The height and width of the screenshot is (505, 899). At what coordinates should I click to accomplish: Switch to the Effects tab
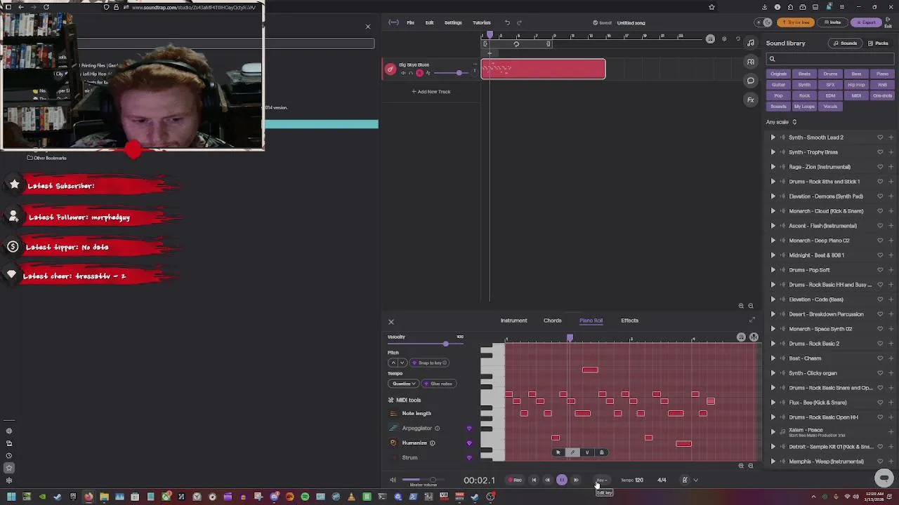(629, 321)
